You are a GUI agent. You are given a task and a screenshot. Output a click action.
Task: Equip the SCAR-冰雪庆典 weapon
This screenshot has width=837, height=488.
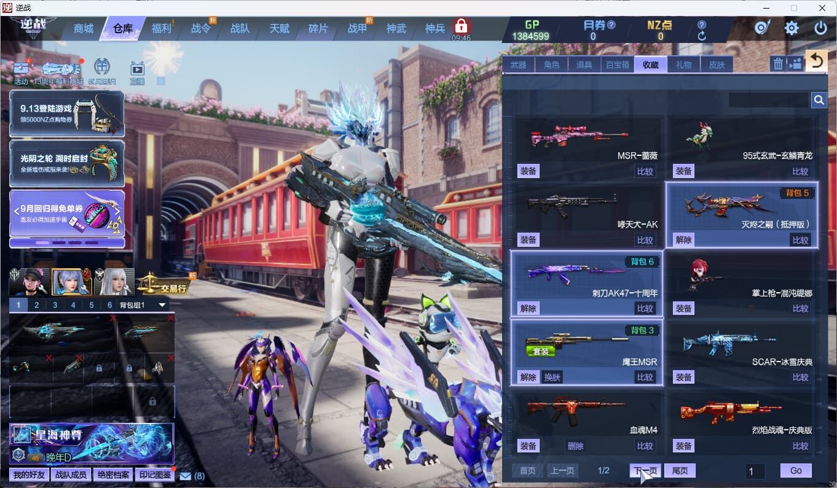(683, 377)
